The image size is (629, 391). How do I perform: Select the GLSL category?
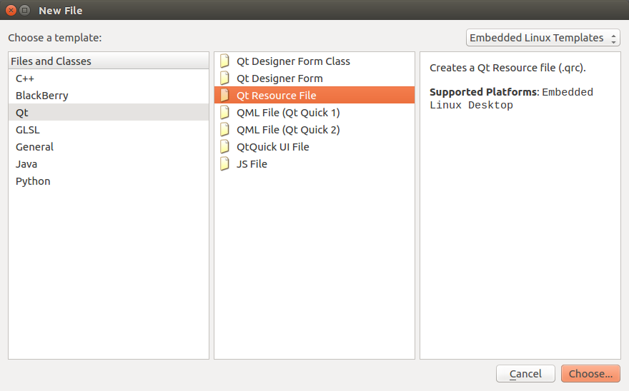(109, 130)
